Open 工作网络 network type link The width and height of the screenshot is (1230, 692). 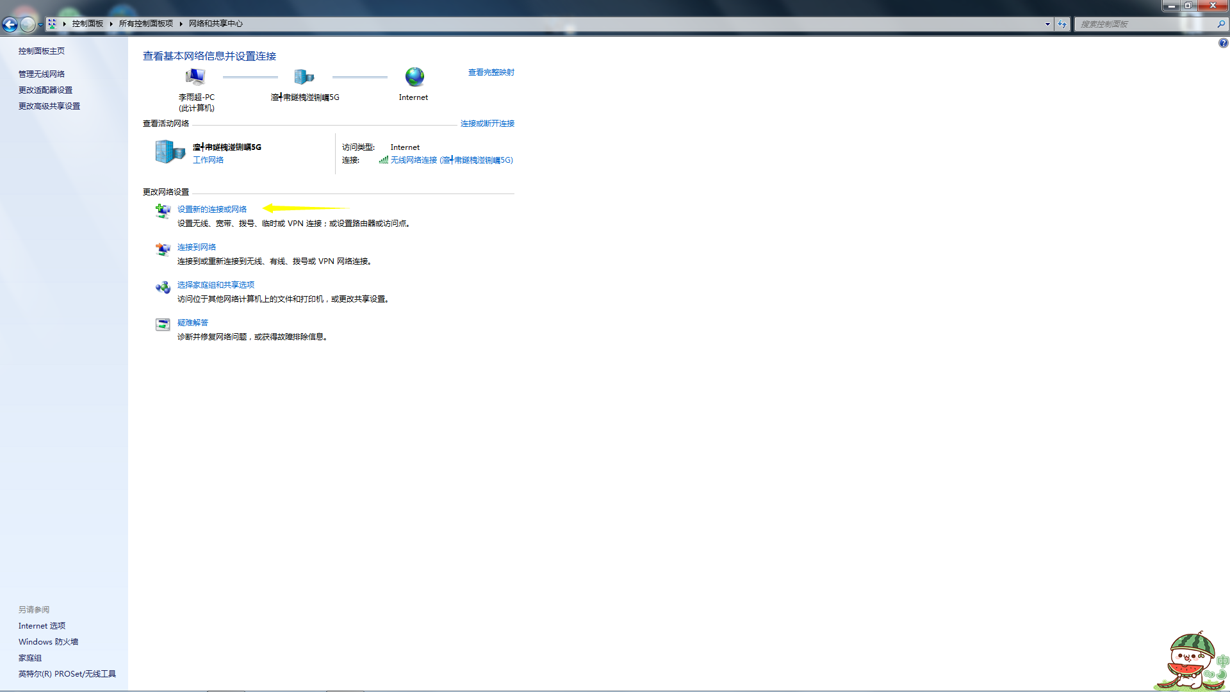click(x=208, y=160)
